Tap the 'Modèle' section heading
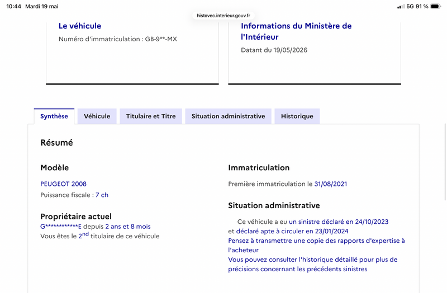This screenshot has height=293, width=447. click(54, 168)
